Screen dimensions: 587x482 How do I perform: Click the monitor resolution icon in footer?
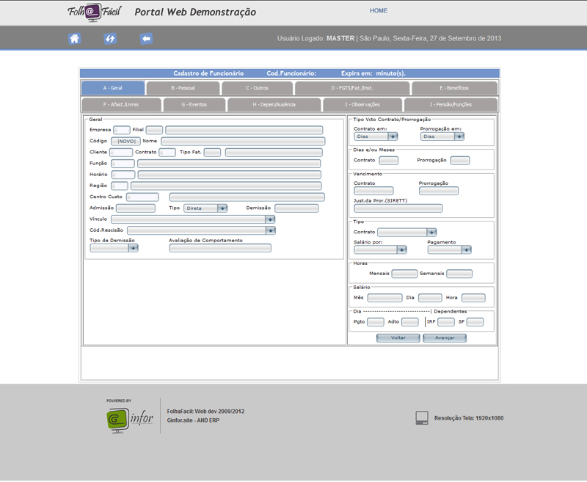(421, 418)
